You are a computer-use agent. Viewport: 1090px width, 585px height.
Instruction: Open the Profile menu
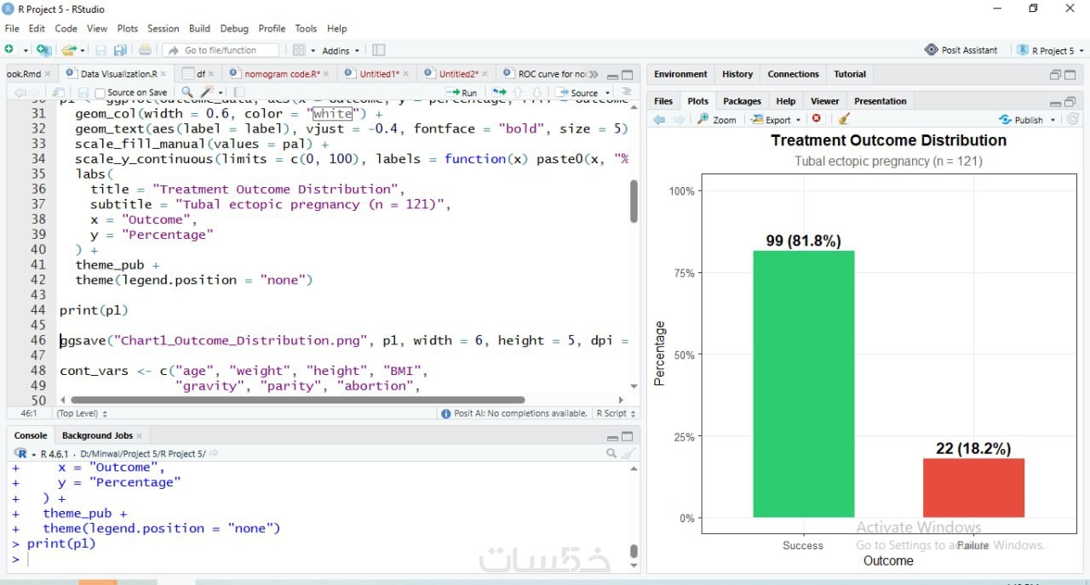click(x=272, y=28)
